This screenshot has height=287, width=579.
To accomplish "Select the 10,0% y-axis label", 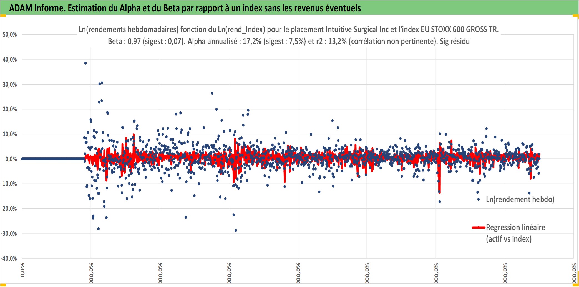I will coord(10,134).
